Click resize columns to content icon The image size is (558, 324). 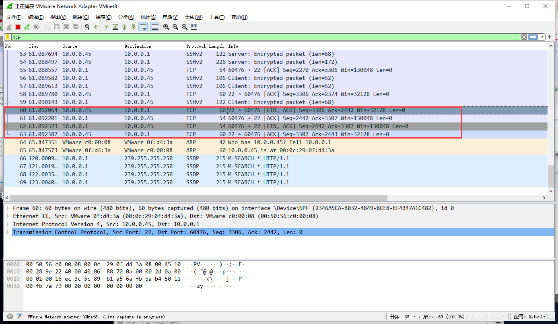pos(194,27)
